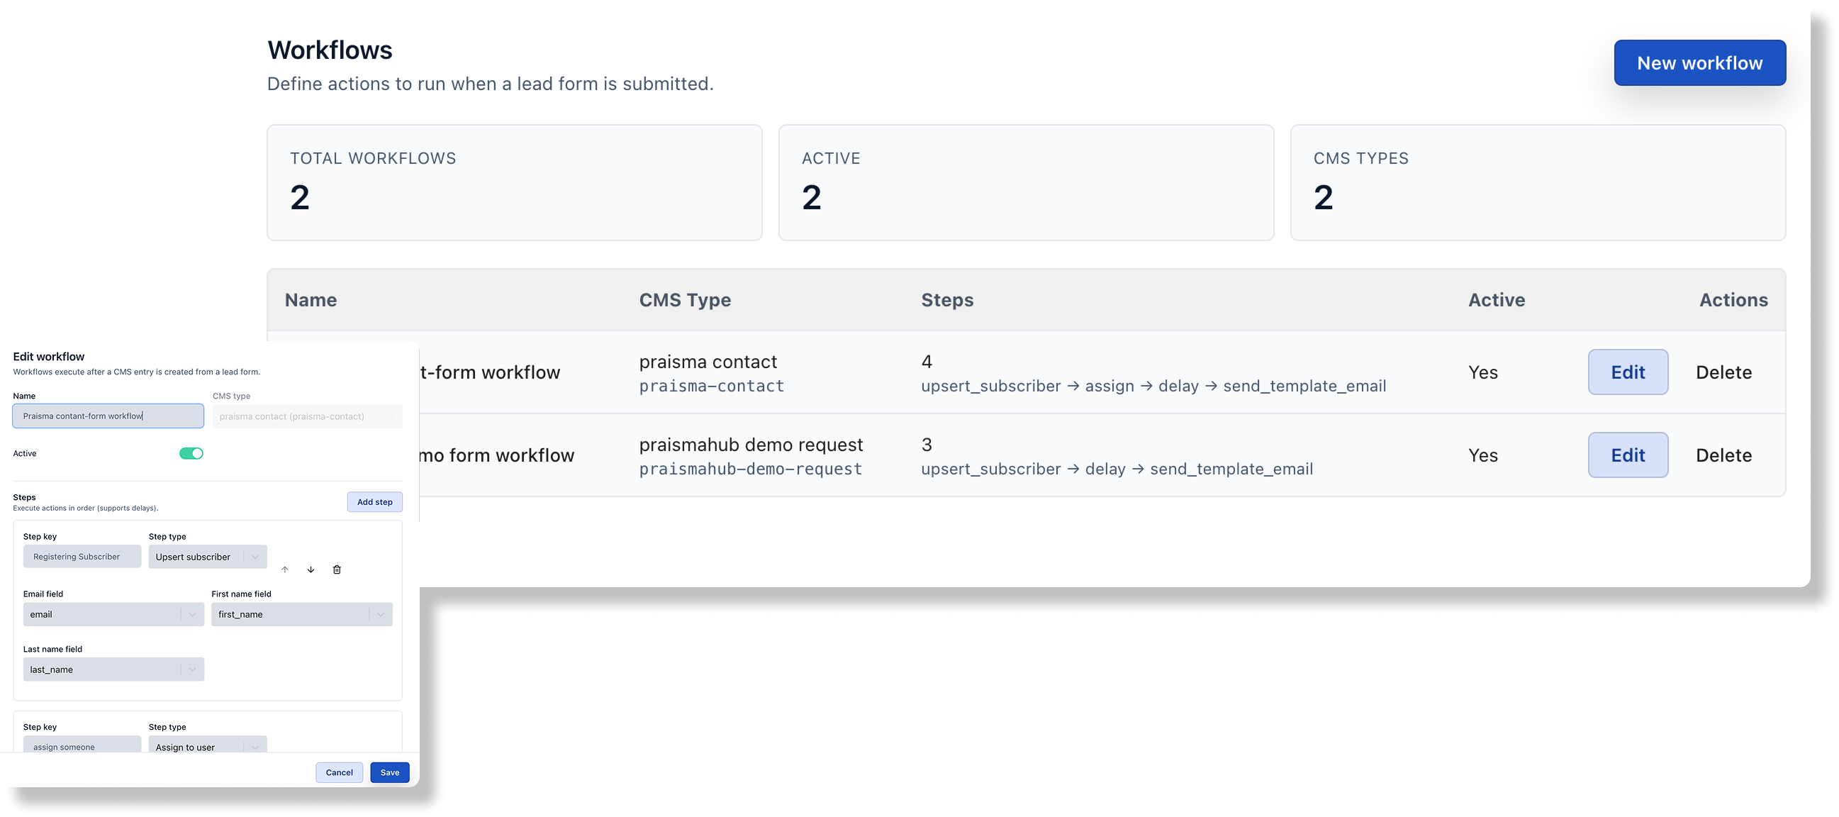Create a New workflow
Screen dimensions: 1839x817
1700,63
